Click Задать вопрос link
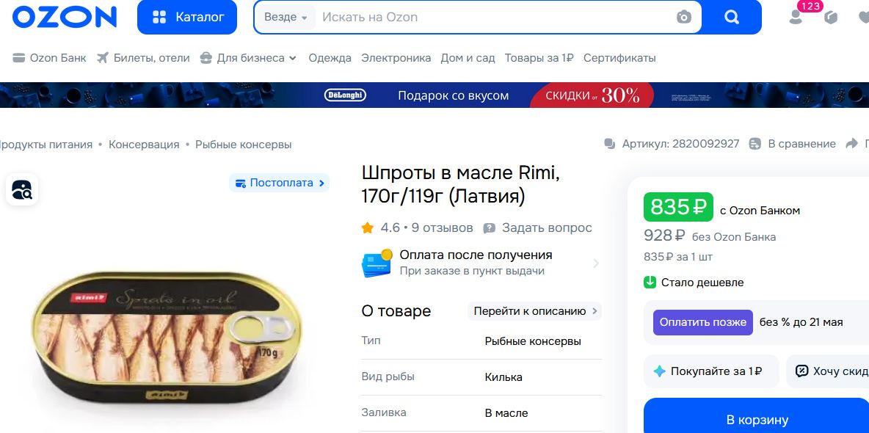The width and height of the screenshot is (869, 433). (x=547, y=228)
